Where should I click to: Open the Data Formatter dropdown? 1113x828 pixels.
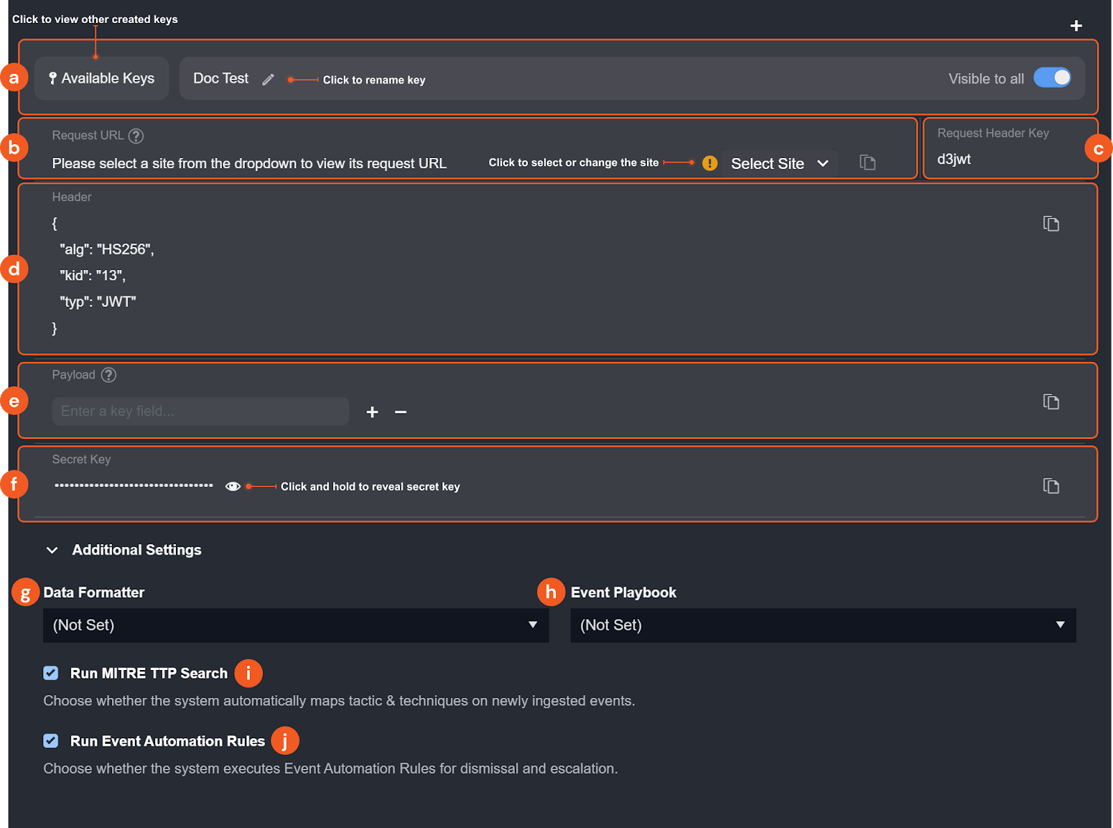296,625
